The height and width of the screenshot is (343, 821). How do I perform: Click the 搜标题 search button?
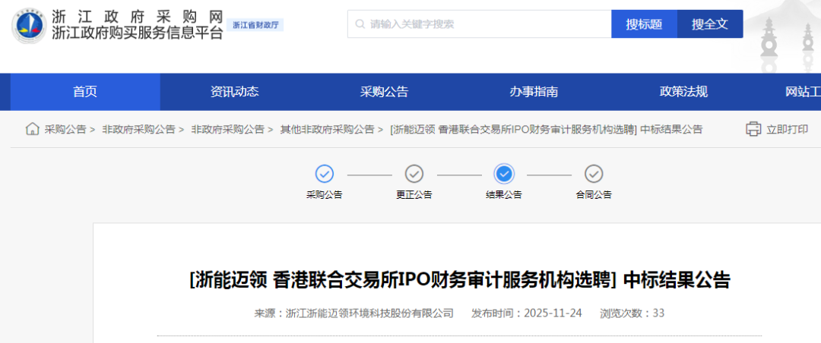644,24
